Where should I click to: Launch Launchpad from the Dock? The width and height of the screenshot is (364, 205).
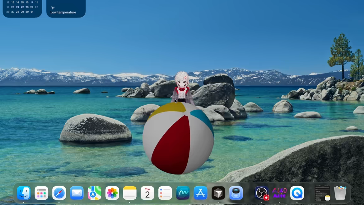41,193
